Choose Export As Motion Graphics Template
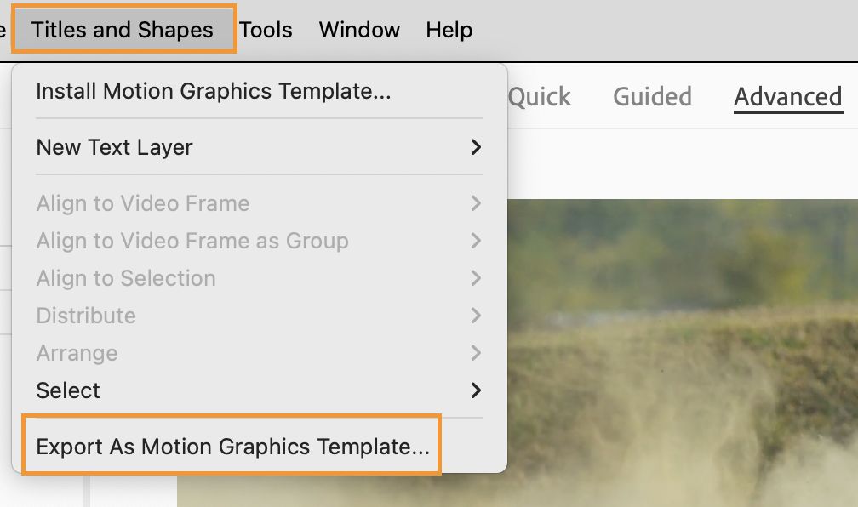 click(232, 446)
